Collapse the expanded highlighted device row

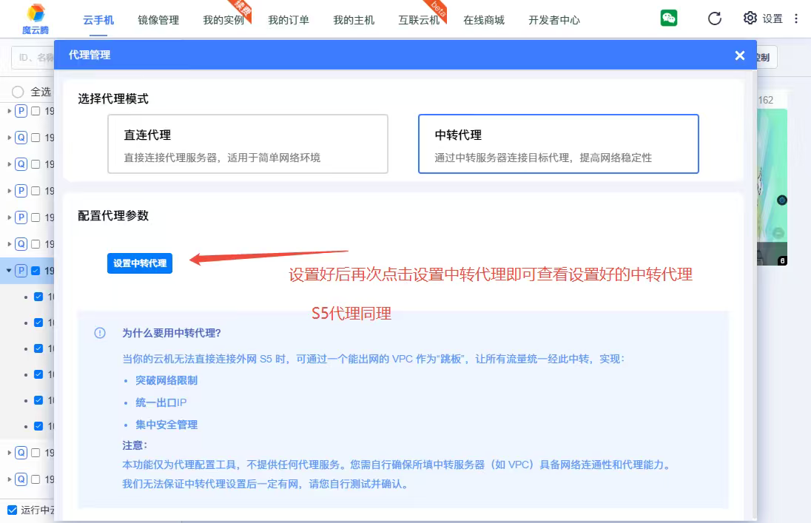[9, 271]
